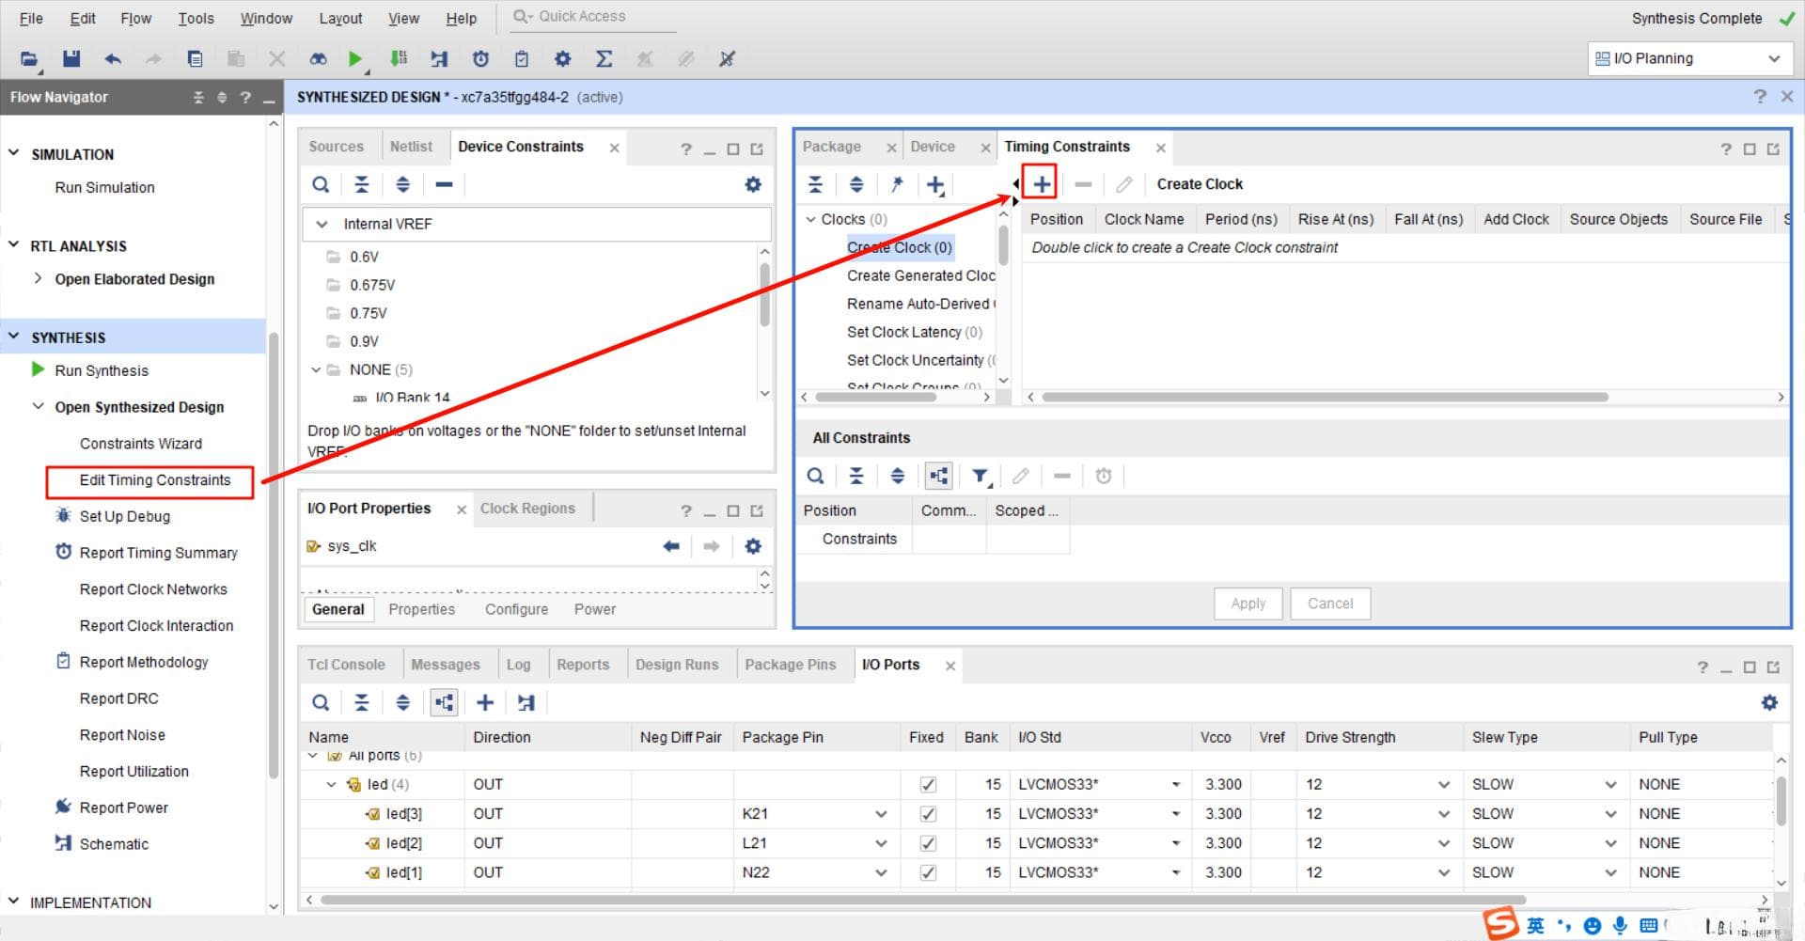This screenshot has height=941, width=1805.
Task: Toggle Fixed checkbox for led[3]
Action: [x=928, y=814]
